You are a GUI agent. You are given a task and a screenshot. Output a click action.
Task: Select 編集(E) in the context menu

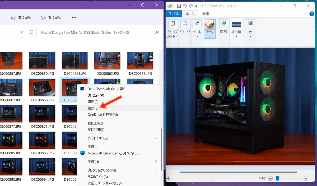coord(119,108)
